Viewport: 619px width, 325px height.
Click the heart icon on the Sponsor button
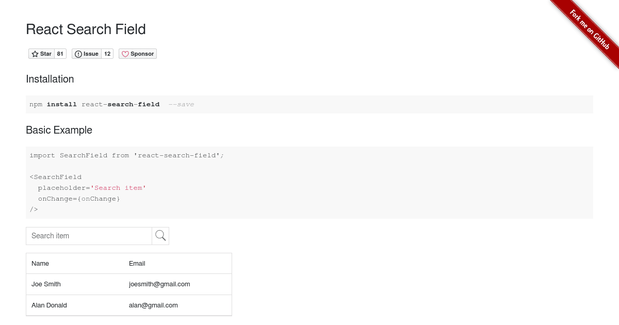pyautogui.click(x=125, y=54)
